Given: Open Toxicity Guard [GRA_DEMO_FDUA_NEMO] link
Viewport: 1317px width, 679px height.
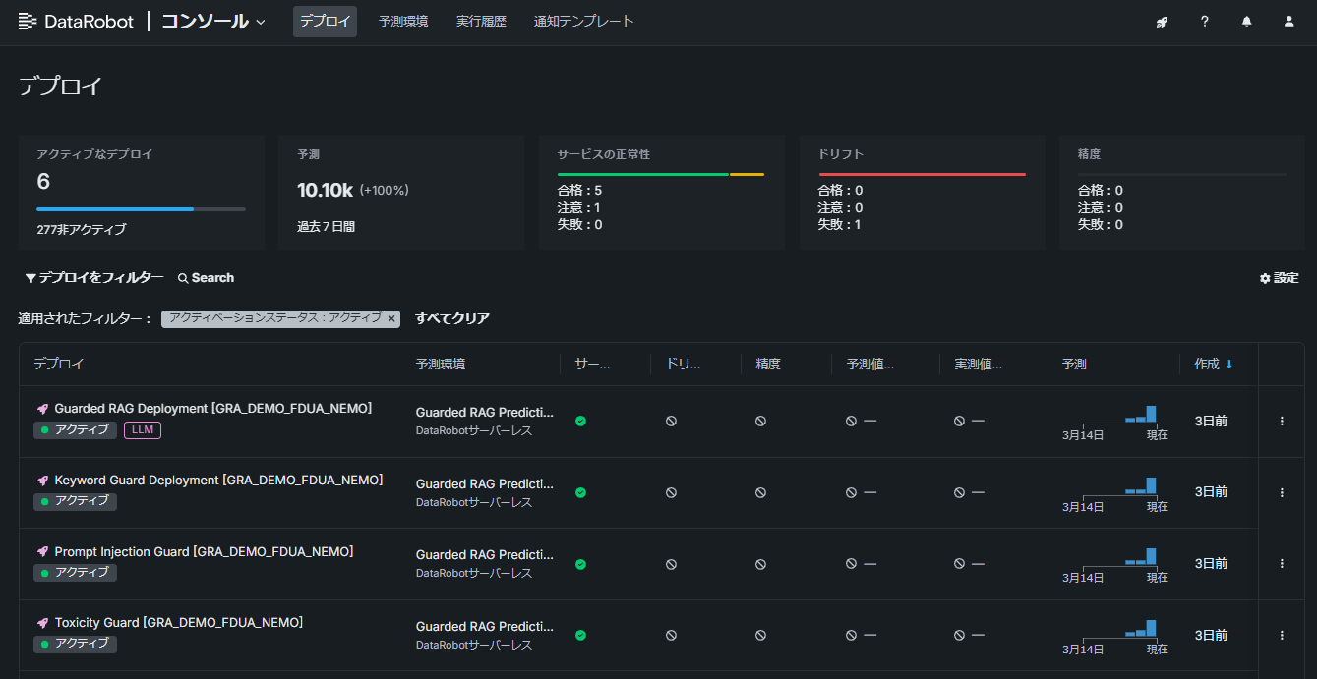Looking at the screenshot, I should pos(179,623).
